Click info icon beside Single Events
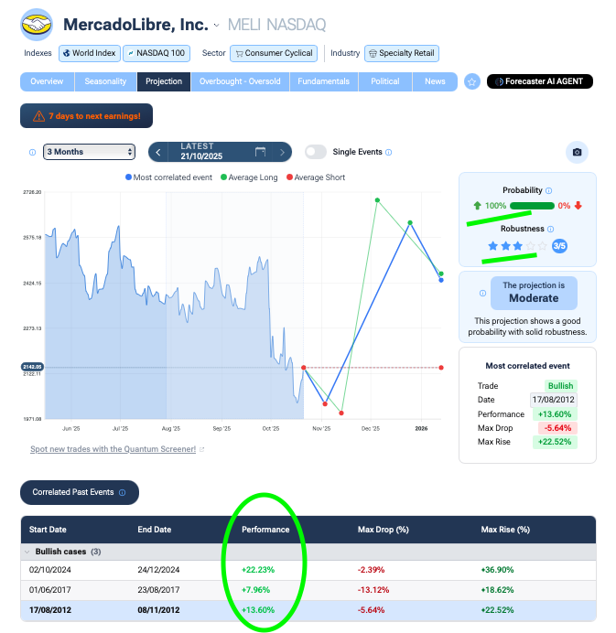This screenshot has width=616, height=633. click(389, 152)
